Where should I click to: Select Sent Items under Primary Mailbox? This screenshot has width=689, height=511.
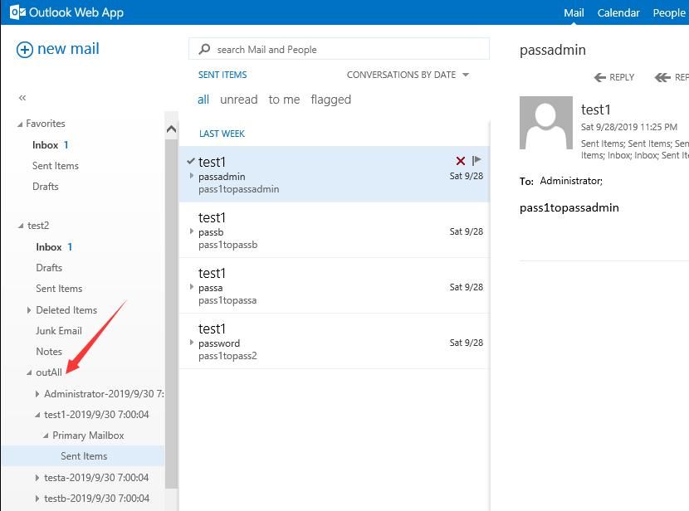pos(83,456)
